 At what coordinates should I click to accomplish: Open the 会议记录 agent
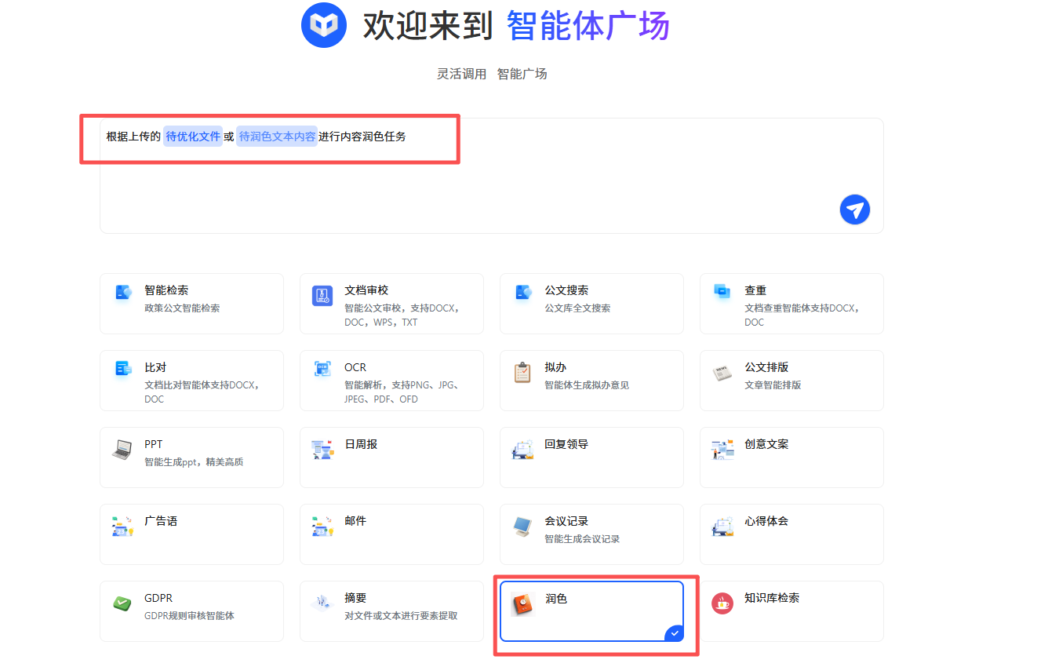tap(591, 534)
